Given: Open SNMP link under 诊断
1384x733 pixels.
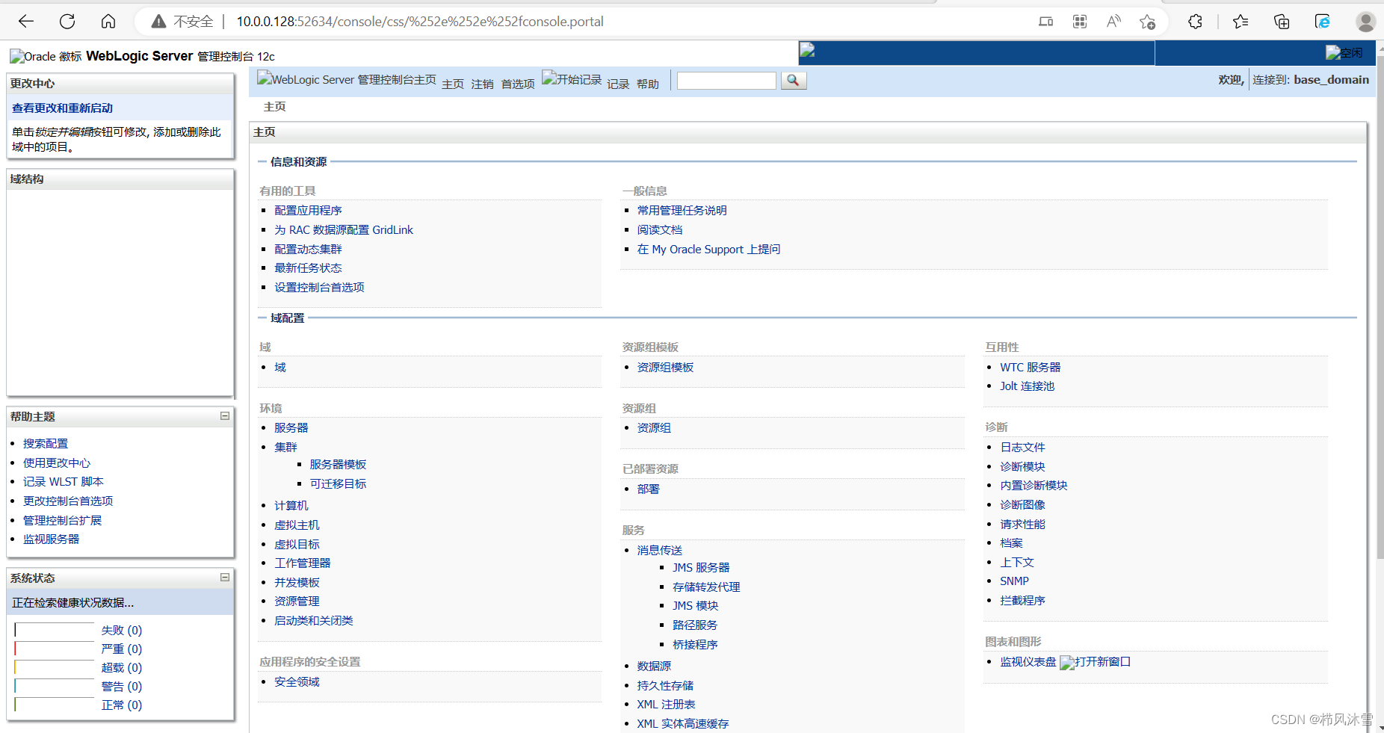Looking at the screenshot, I should pyautogui.click(x=1014, y=581).
